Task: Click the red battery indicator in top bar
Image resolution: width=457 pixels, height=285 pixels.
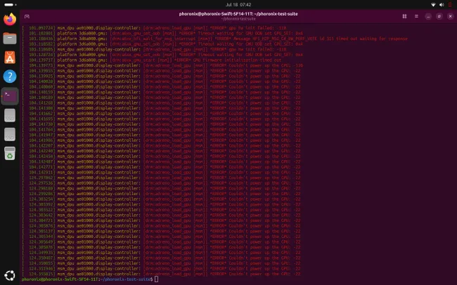Action: 450,5
